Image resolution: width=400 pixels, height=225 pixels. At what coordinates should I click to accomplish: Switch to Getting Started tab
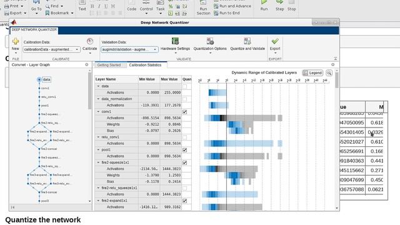(109, 65)
